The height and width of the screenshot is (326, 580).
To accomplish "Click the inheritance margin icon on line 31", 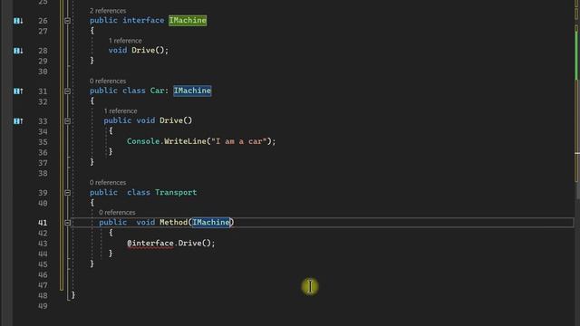I will coord(18,91).
